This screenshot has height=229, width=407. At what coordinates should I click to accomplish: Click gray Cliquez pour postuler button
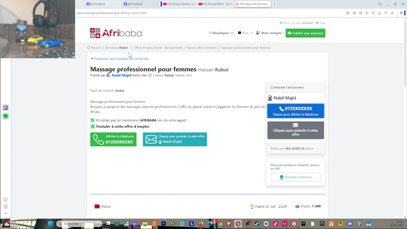coord(295,130)
